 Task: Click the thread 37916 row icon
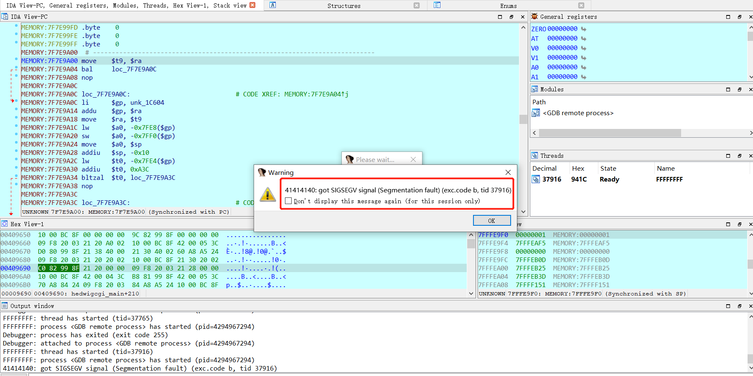536,179
